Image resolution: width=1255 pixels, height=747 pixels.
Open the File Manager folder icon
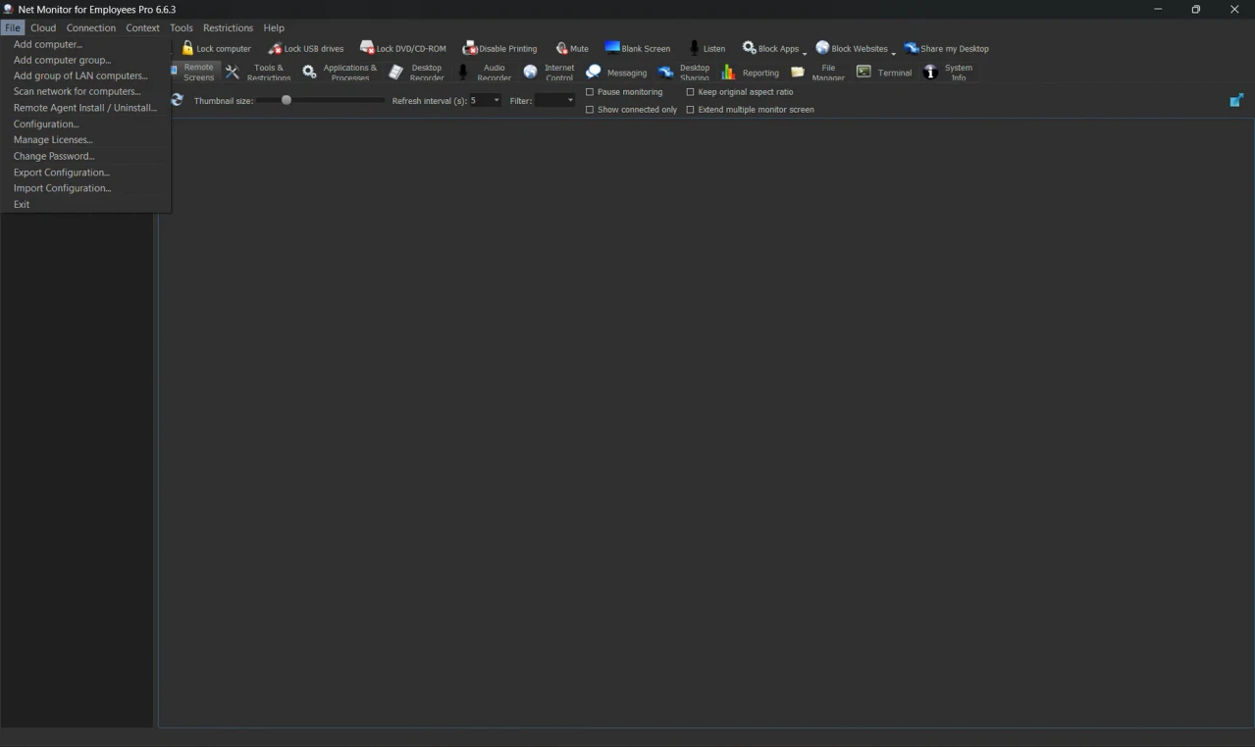point(798,73)
